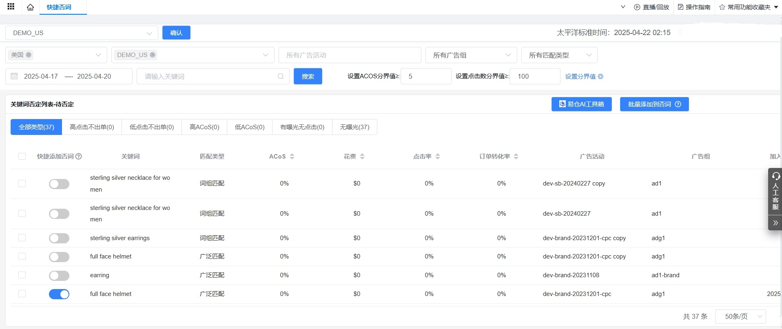Go to home via house icon

(30, 7)
